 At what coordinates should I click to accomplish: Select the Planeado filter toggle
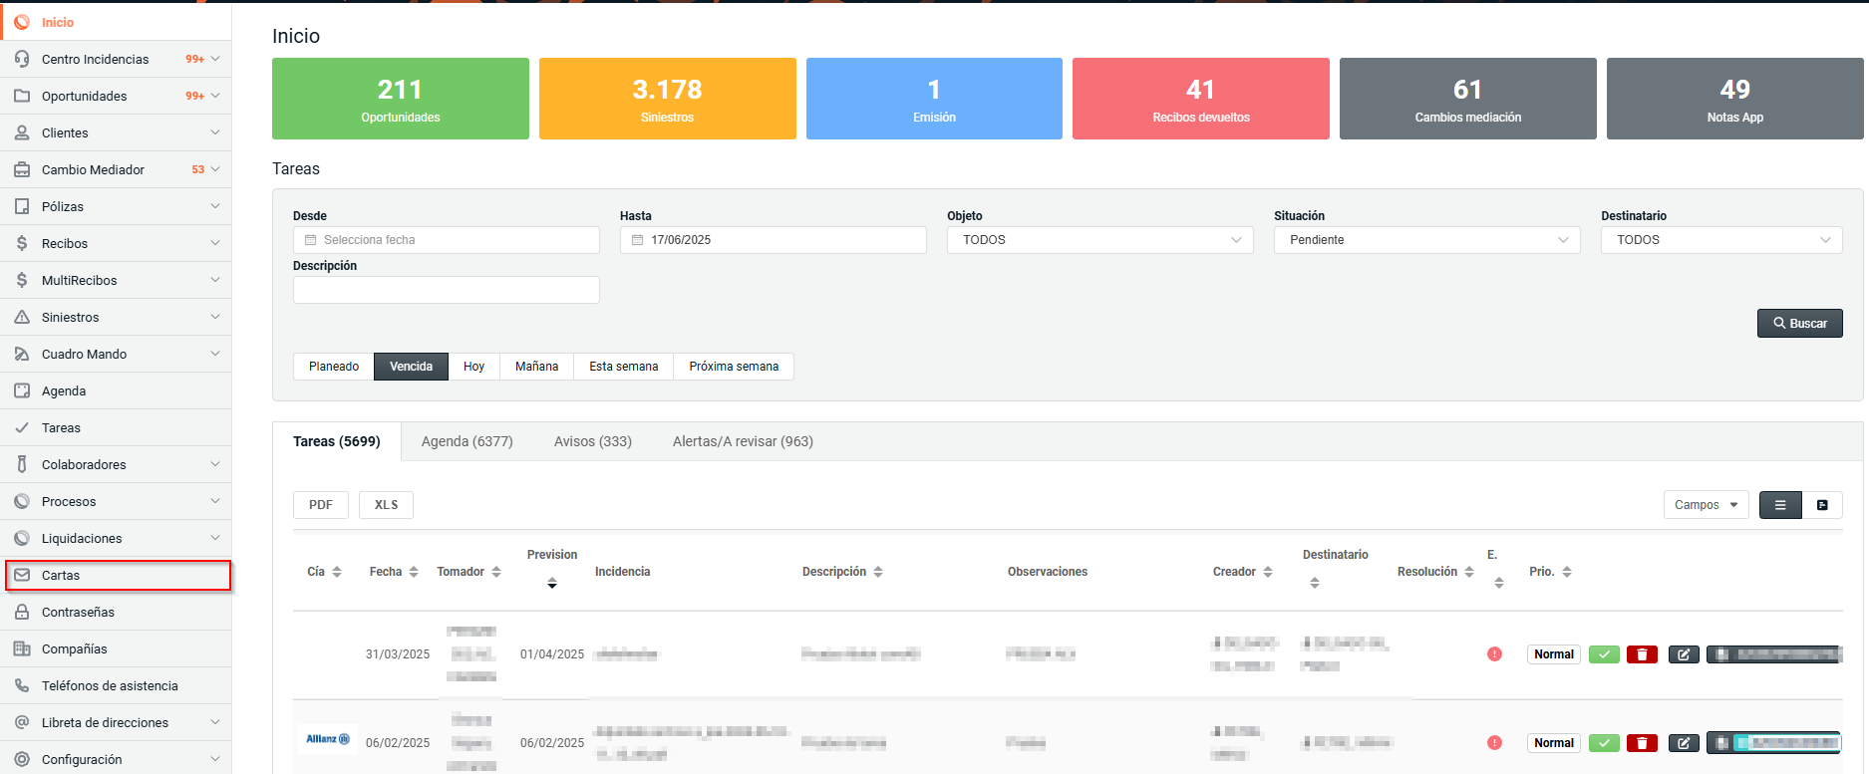coord(334,367)
